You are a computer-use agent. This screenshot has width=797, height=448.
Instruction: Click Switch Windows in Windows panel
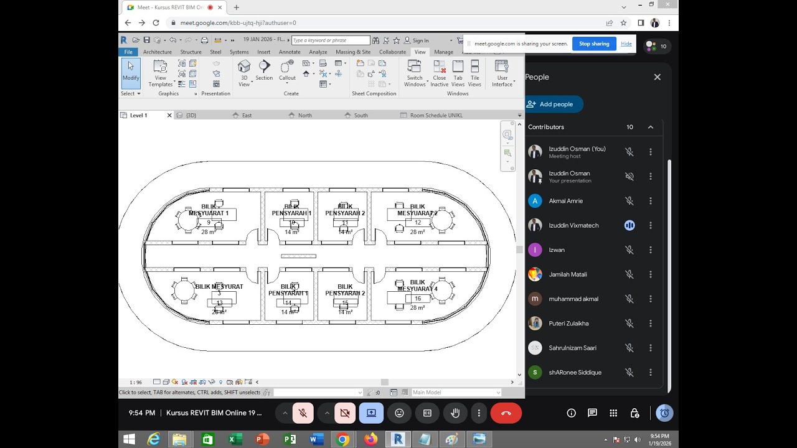(415, 73)
